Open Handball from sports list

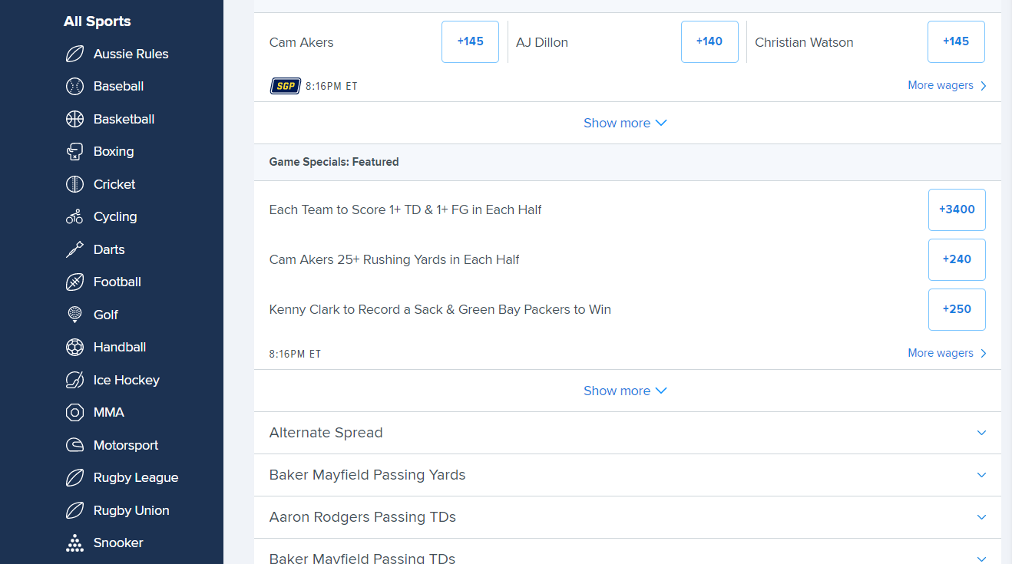pyautogui.click(x=120, y=347)
